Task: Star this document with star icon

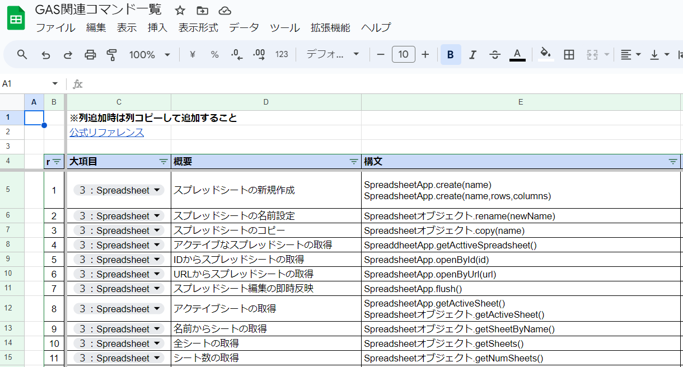Action: pos(180,11)
